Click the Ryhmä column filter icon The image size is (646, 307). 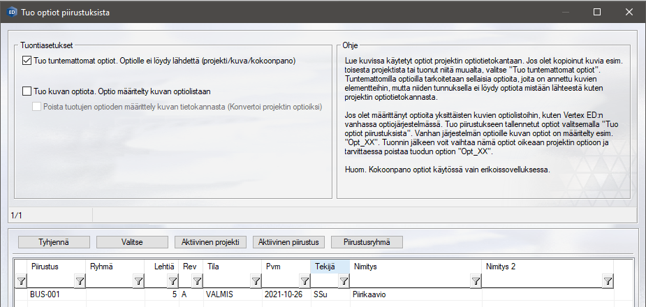(x=138, y=280)
